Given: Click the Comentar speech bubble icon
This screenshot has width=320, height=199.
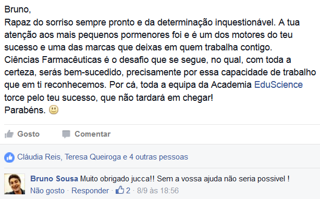Looking at the screenshot, I should point(66,134).
